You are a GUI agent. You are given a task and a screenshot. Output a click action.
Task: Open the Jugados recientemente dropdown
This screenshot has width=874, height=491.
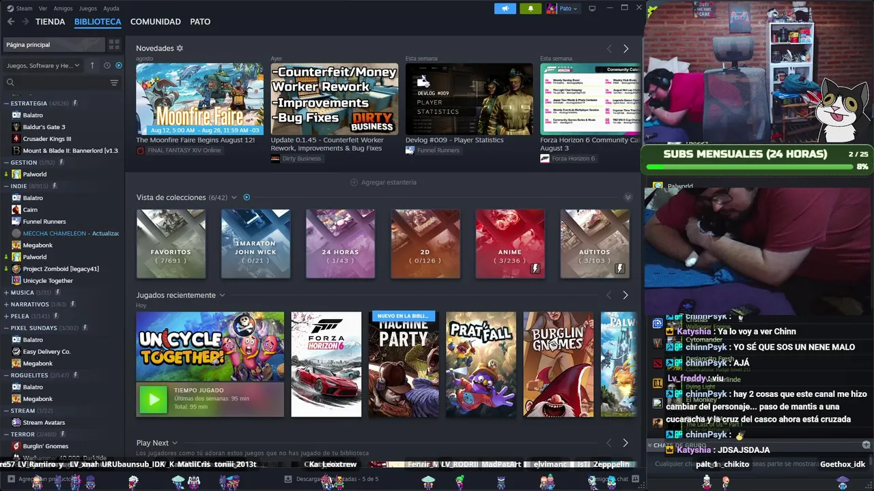click(x=222, y=295)
